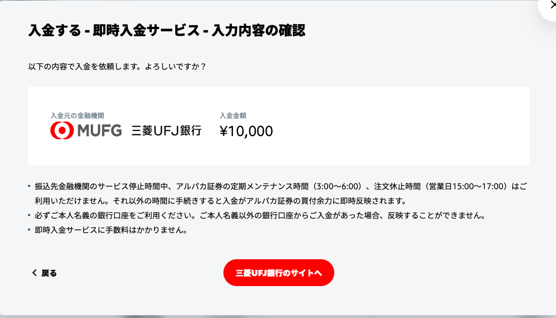Click the 即時入金サービスに手数料はかかりません note
Screen dimensions: 556x318
click(x=111, y=230)
